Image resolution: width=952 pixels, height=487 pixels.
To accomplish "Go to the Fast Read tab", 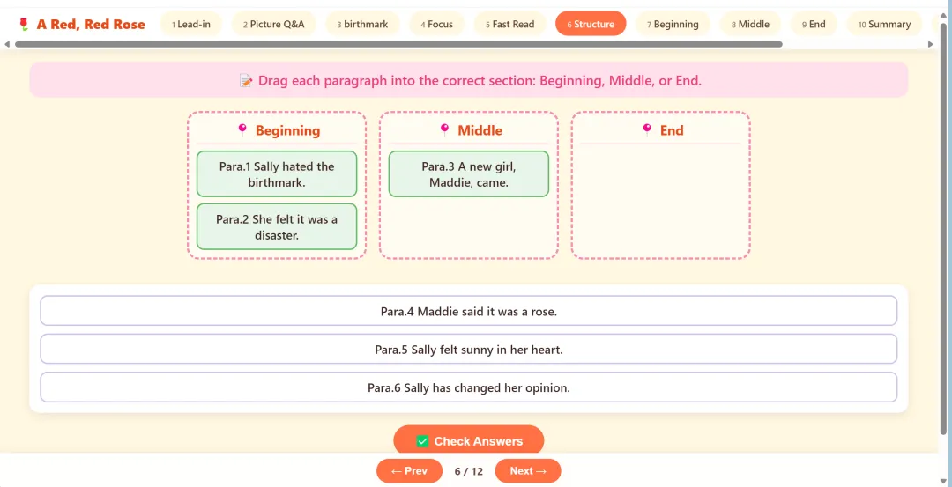I will pyautogui.click(x=510, y=25).
